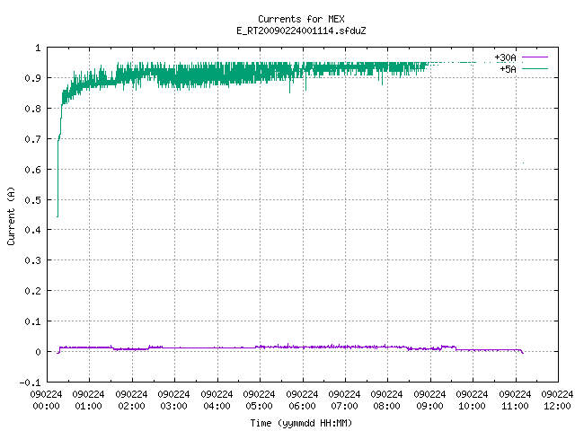The image size is (575, 431).
Task: Click the purple +30A legend line sample
Action: (535, 57)
